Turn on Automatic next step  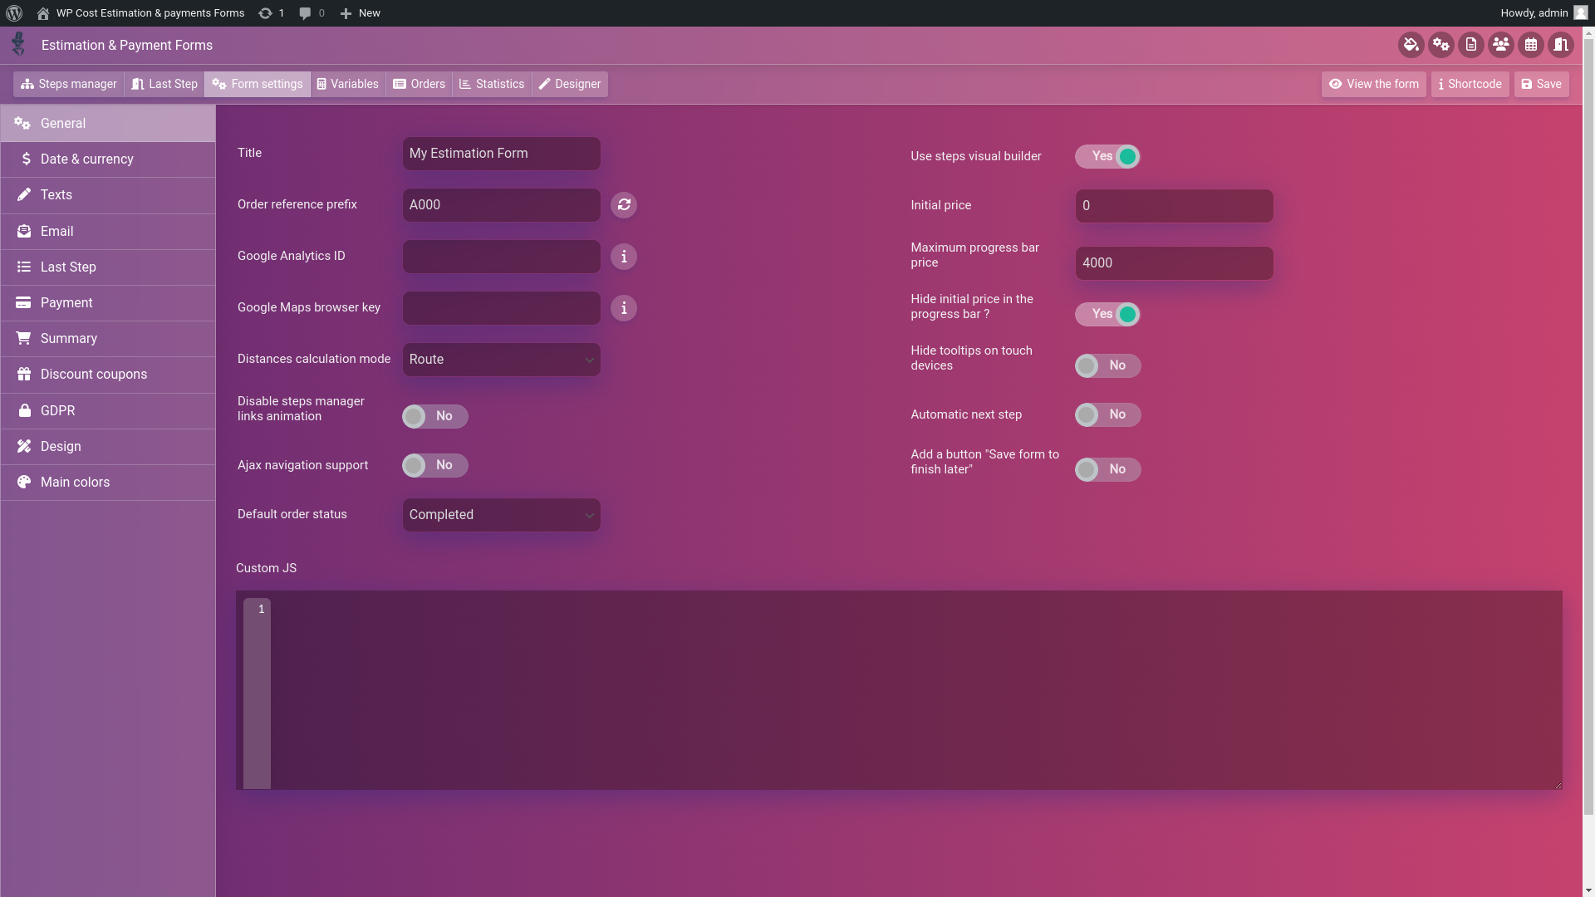click(x=1107, y=415)
